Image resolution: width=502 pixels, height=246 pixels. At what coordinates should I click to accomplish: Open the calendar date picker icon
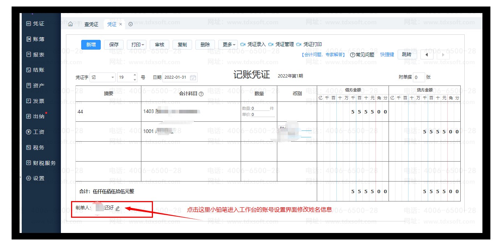pyautogui.click(x=193, y=78)
